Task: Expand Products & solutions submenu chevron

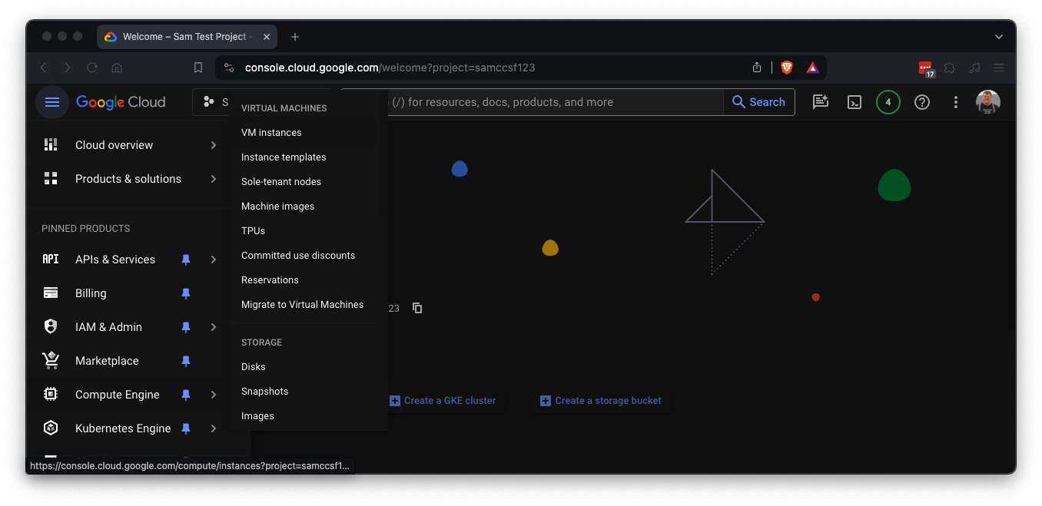Action: [214, 179]
